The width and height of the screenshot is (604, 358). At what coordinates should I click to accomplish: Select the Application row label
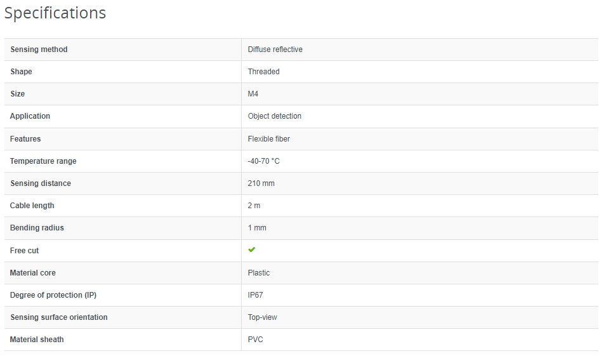click(x=30, y=116)
